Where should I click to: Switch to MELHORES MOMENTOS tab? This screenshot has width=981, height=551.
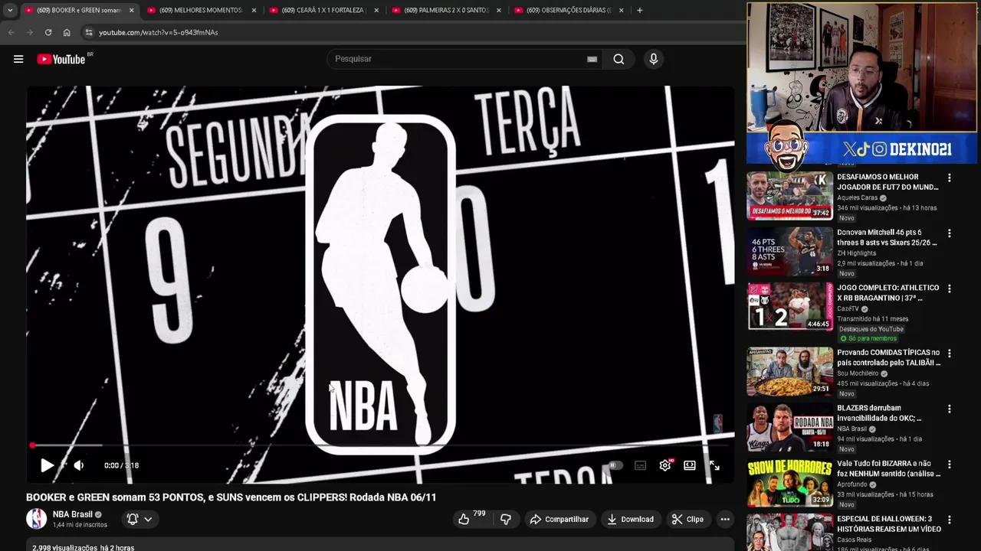click(x=201, y=10)
